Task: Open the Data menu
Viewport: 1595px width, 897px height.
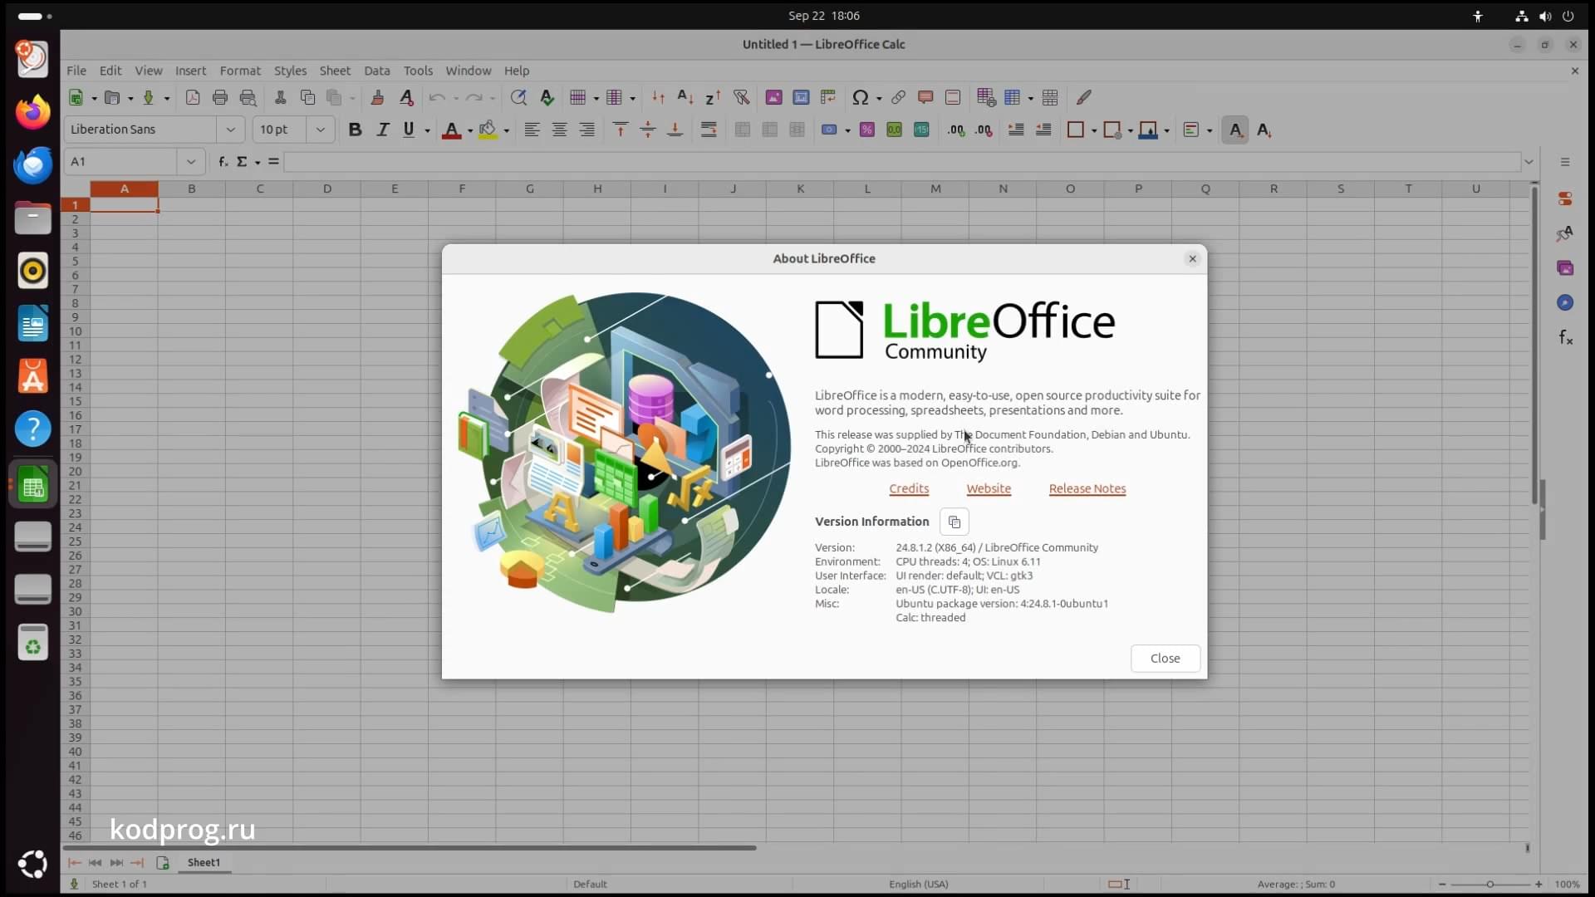Action: coord(376,71)
